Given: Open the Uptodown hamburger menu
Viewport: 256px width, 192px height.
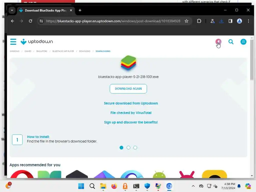Looking at the screenshot, I should coord(13,42).
